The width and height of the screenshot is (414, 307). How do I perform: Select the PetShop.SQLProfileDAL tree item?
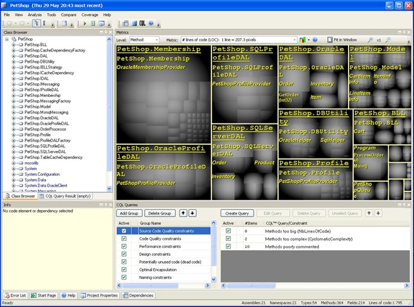pyautogui.click(x=45, y=146)
